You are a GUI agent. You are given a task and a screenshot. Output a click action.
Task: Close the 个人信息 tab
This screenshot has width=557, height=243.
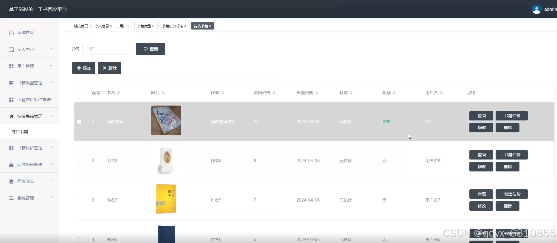[111, 26]
